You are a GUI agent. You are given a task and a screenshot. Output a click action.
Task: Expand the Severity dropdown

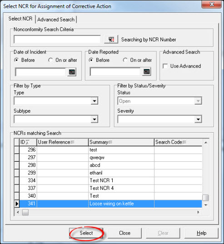[x=198, y=119]
